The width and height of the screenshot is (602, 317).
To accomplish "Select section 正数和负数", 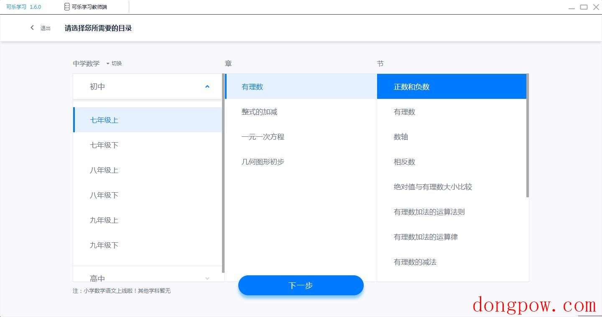I will coord(451,87).
